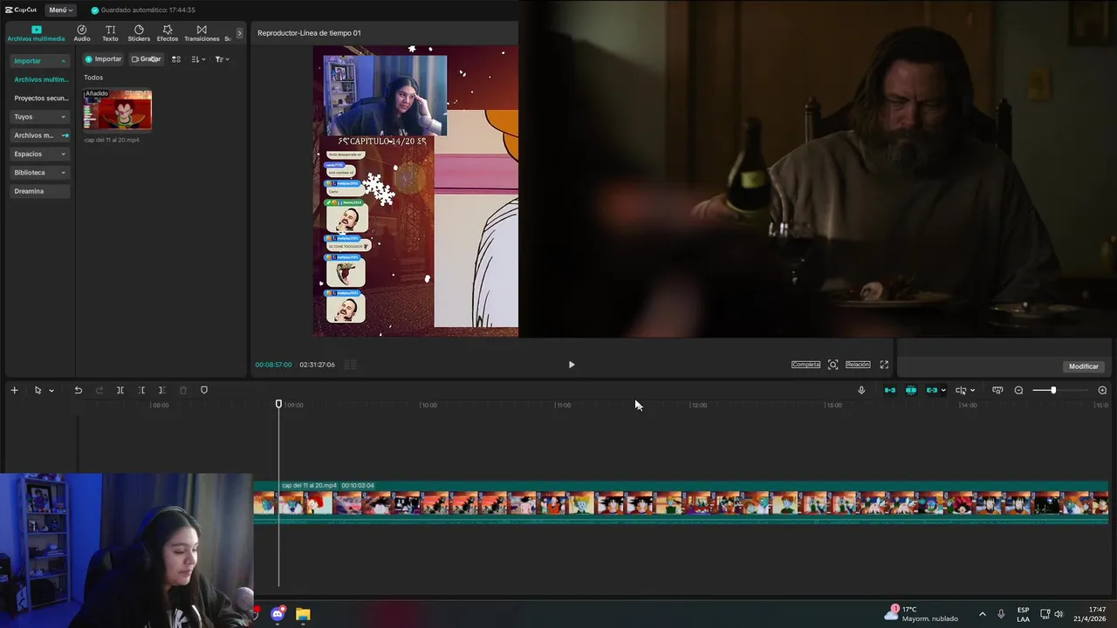Play the preview in the player

(572, 365)
